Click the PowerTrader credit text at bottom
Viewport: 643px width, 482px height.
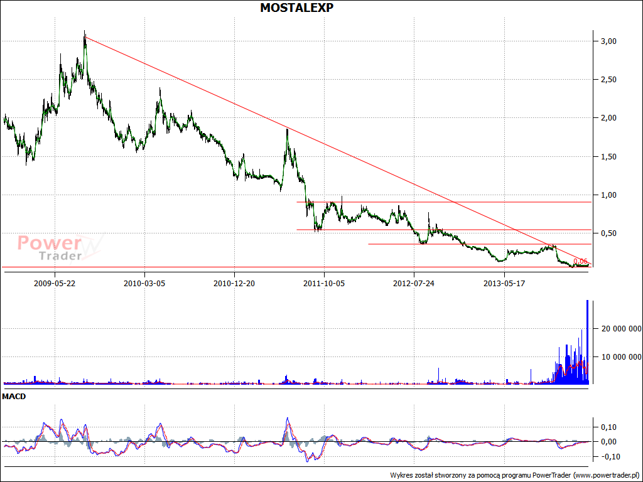coord(515,476)
